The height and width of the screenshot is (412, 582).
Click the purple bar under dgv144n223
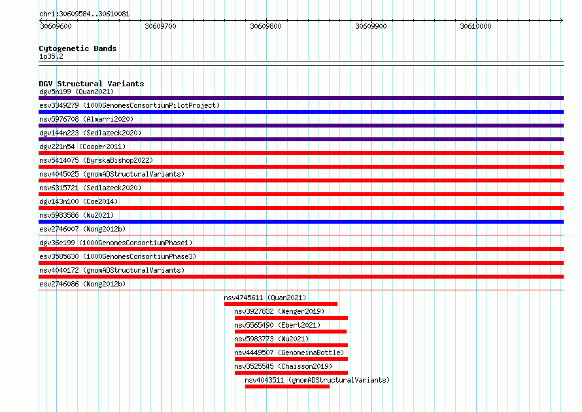(301, 139)
